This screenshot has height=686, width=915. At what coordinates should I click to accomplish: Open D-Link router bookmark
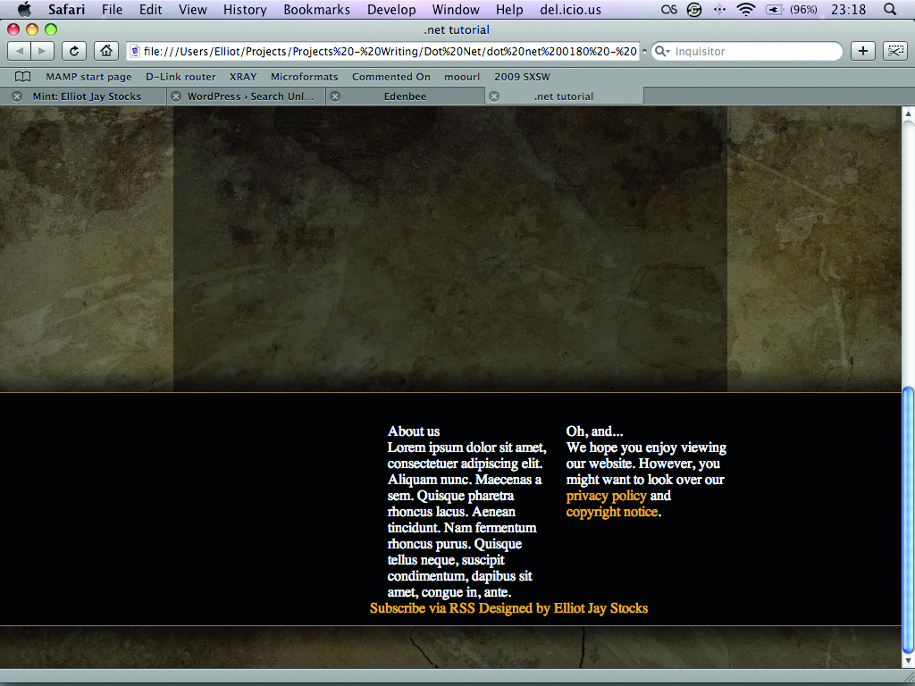[x=180, y=77]
